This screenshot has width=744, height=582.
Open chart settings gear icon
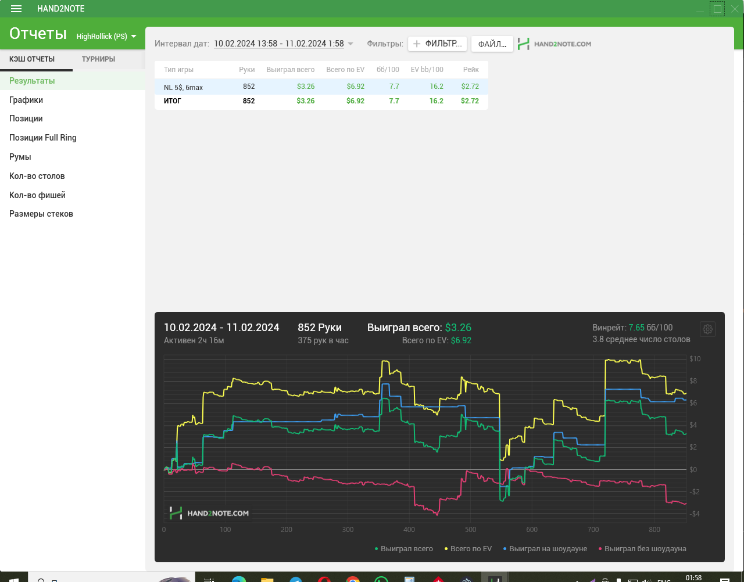coord(707,329)
